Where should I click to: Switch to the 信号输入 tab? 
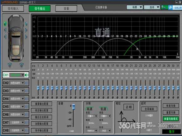click(x=13, y=8)
